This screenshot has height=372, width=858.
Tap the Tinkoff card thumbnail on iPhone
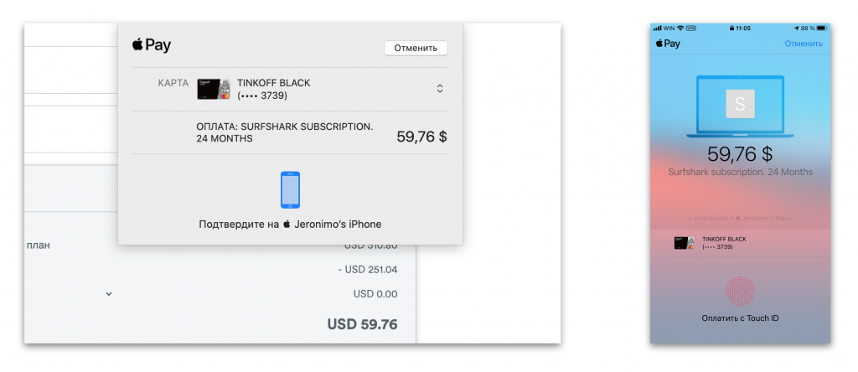pyautogui.click(x=685, y=243)
